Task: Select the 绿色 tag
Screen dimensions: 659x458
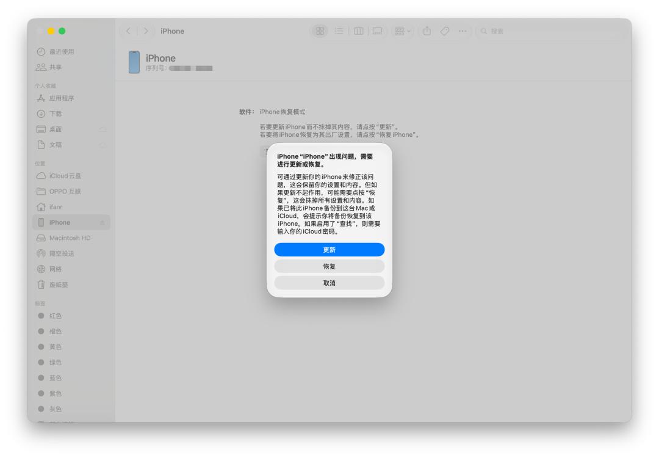Action: (71, 363)
